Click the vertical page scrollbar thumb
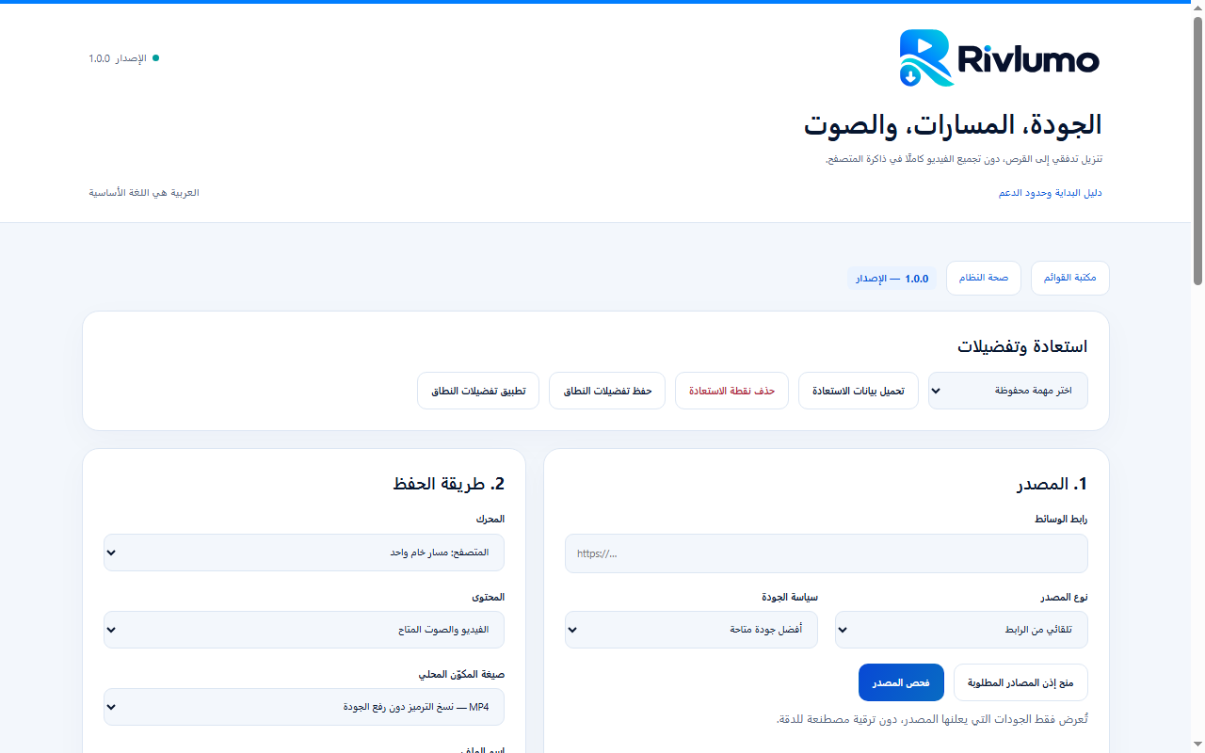Screen dimensions: 1205x753 (1197, 151)
